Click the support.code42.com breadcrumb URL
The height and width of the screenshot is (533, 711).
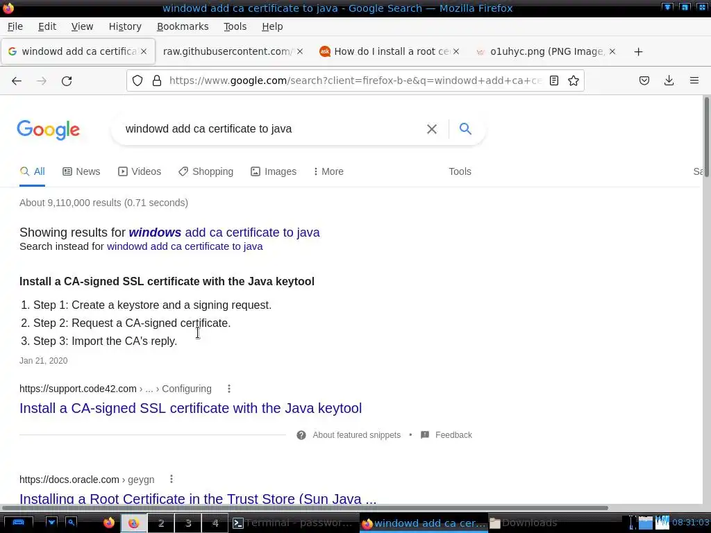(115, 389)
